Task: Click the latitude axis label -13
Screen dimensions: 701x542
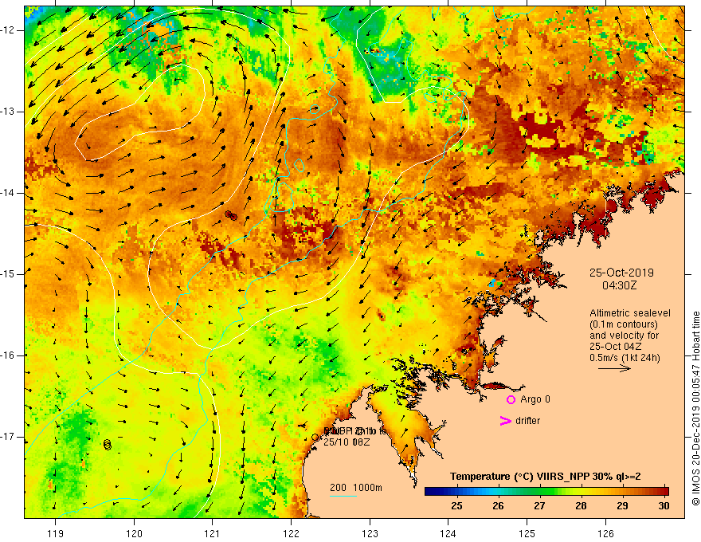Action: (8, 112)
